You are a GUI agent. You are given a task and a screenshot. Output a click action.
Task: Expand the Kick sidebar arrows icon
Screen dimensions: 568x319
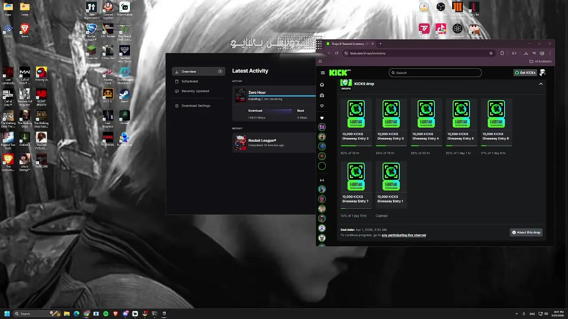(322, 180)
